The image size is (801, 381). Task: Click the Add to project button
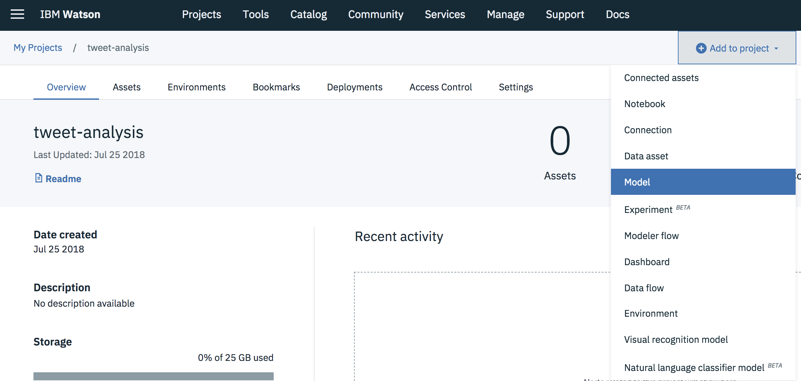[737, 48]
